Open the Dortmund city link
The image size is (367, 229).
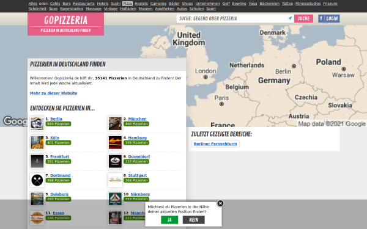pos(61,175)
